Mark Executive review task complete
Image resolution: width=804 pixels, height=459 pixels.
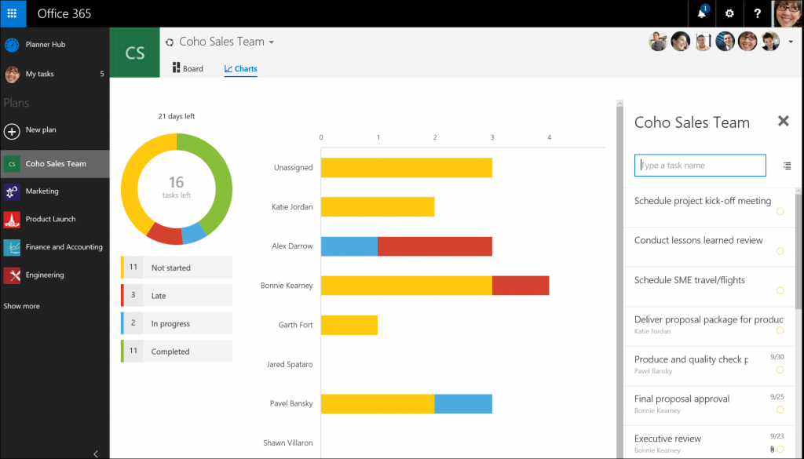coord(780,450)
